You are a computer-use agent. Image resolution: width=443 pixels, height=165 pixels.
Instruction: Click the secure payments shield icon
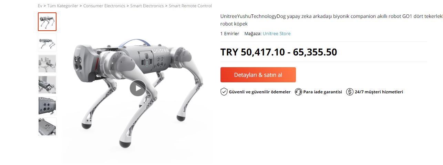tap(224, 92)
